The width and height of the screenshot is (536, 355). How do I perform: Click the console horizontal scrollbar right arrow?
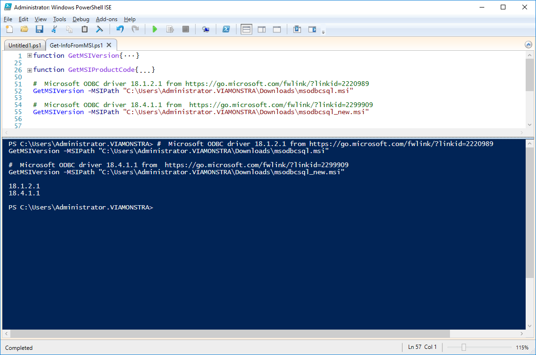point(521,333)
